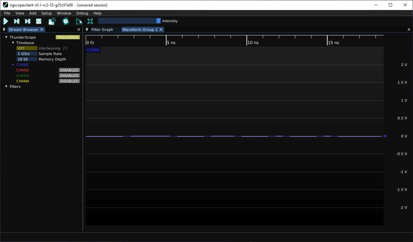The width and height of the screenshot is (413, 242).
Task: Trigger a single acquisition
Action: click(x=16, y=21)
